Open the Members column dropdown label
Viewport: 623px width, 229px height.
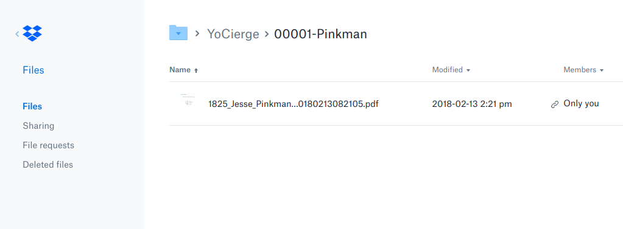click(x=580, y=70)
